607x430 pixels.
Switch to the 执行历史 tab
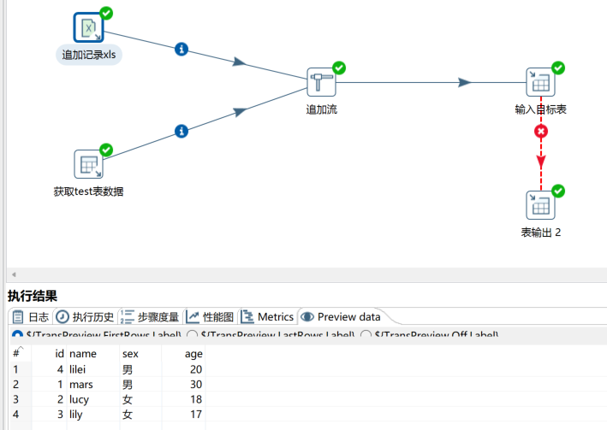(85, 316)
